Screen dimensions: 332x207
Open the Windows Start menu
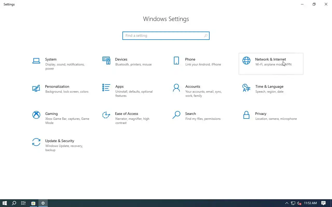(5, 203)
